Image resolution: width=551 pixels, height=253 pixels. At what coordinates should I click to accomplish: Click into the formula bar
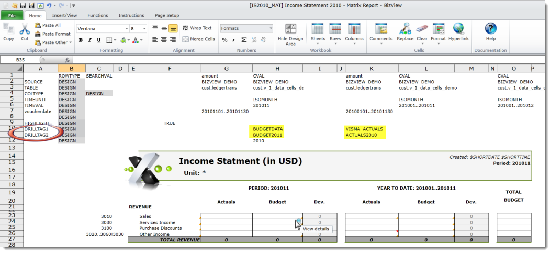pos(309,60)
